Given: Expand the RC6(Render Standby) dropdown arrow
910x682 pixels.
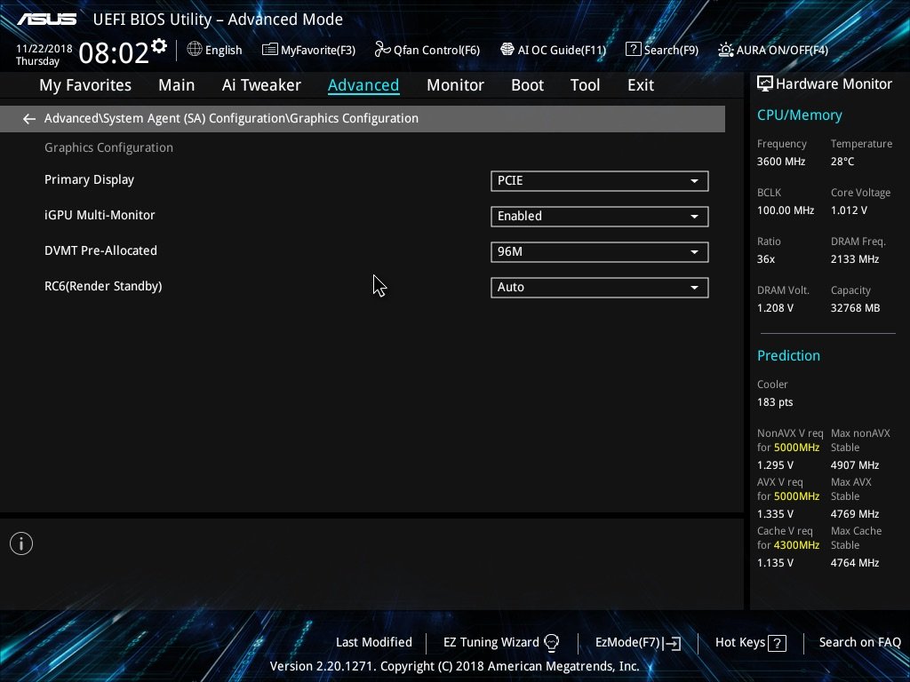Looking at the screenshot, I should point(694,288).
